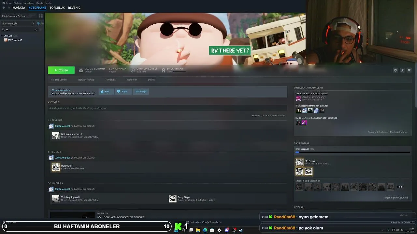Dismiss review prompt with Şimdi Değil
Image resolution: width=417 pixels, height=234 pixels.
[x=141, y=92]
